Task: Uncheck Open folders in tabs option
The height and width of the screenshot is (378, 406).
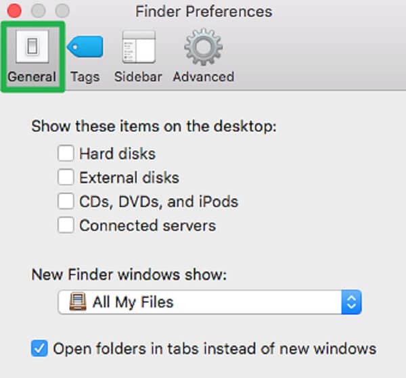Action: [40, 349]
